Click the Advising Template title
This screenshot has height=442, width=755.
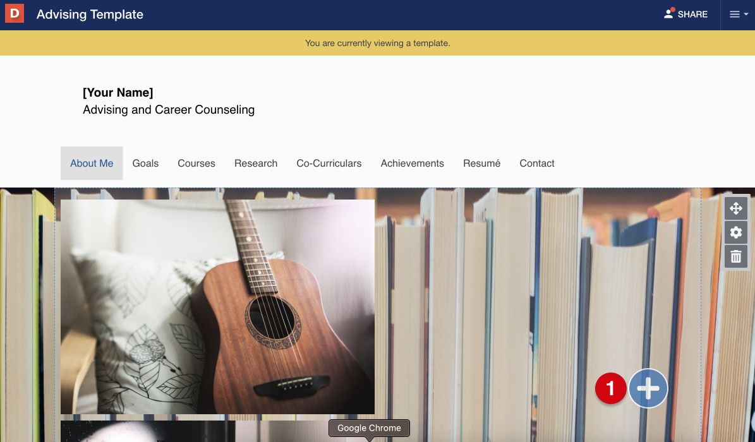(90, 15)
